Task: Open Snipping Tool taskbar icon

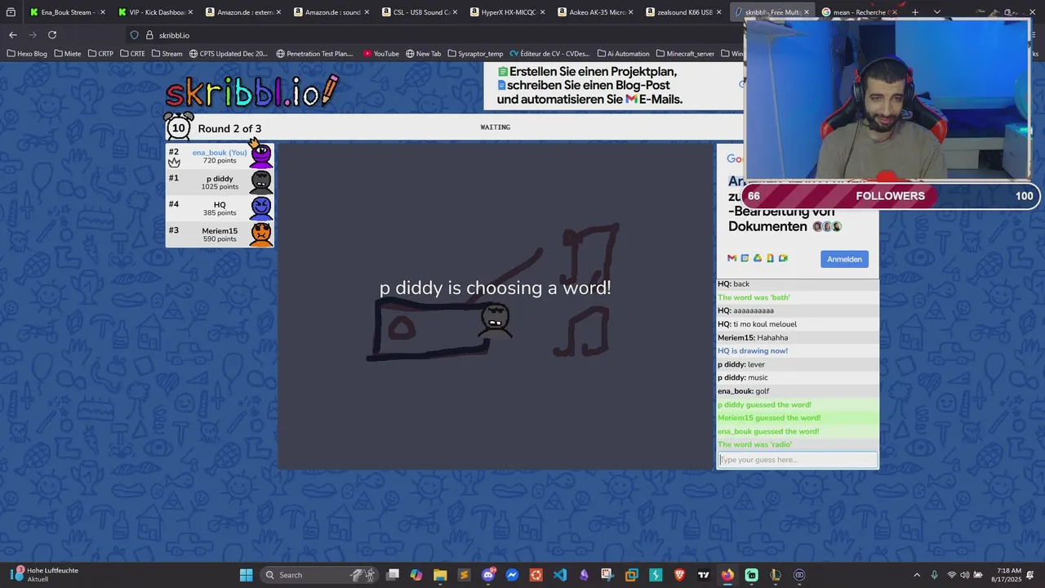Action: [x=607, y=575]
